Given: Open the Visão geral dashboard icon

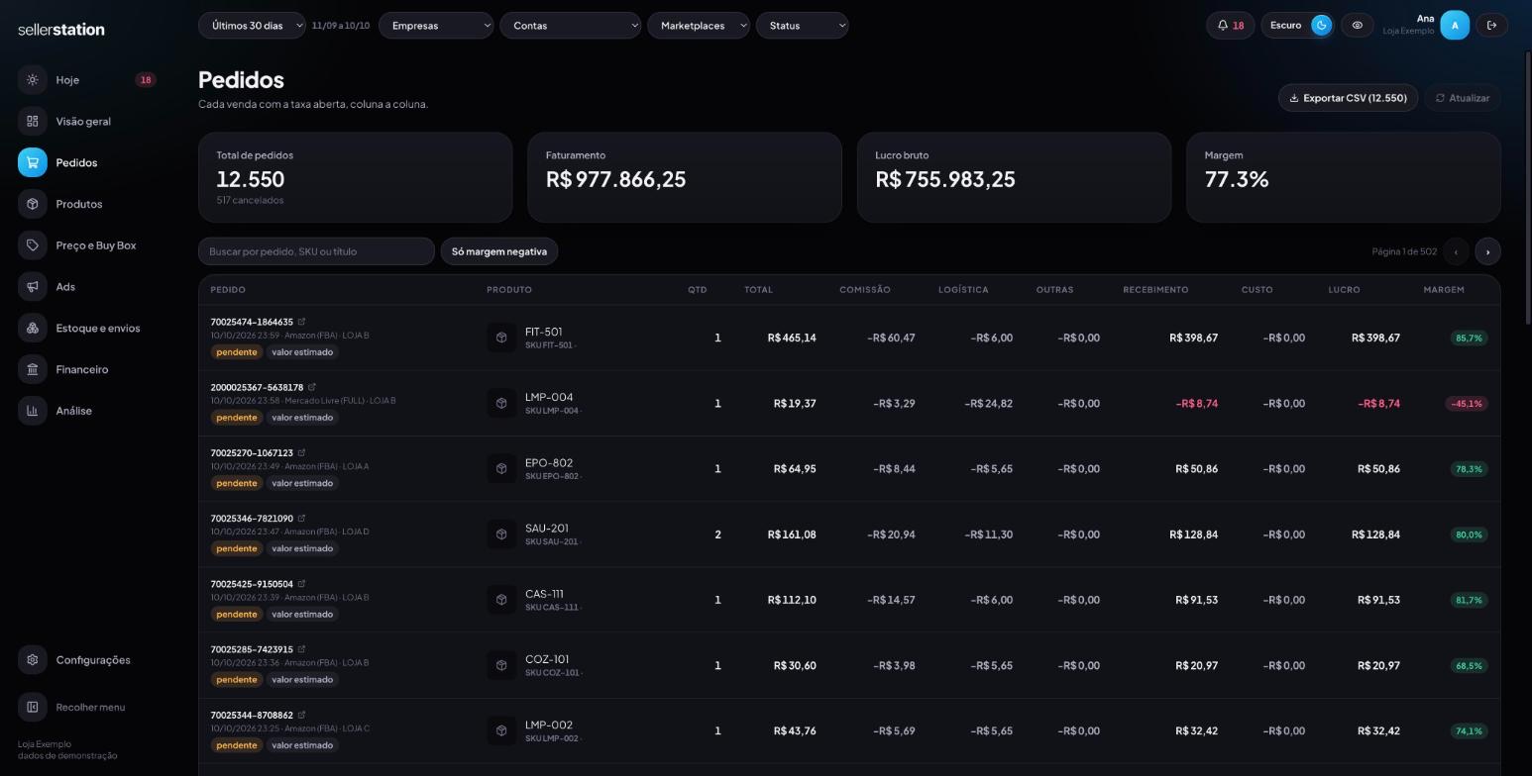Looking at the screenshot, I should [33, 122].
